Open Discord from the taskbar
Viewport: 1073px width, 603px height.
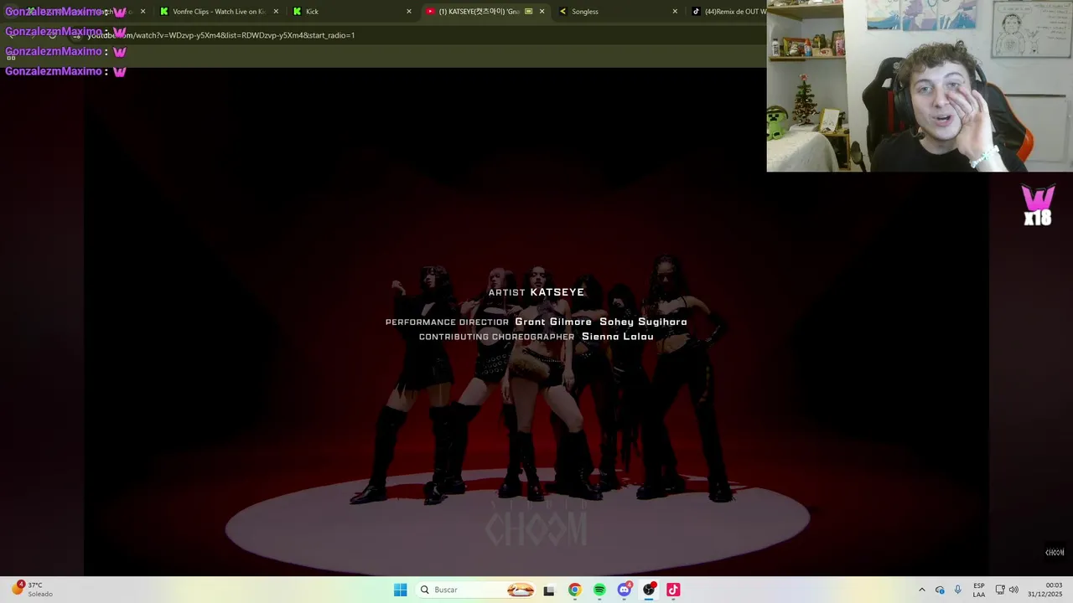click(624, 590)
